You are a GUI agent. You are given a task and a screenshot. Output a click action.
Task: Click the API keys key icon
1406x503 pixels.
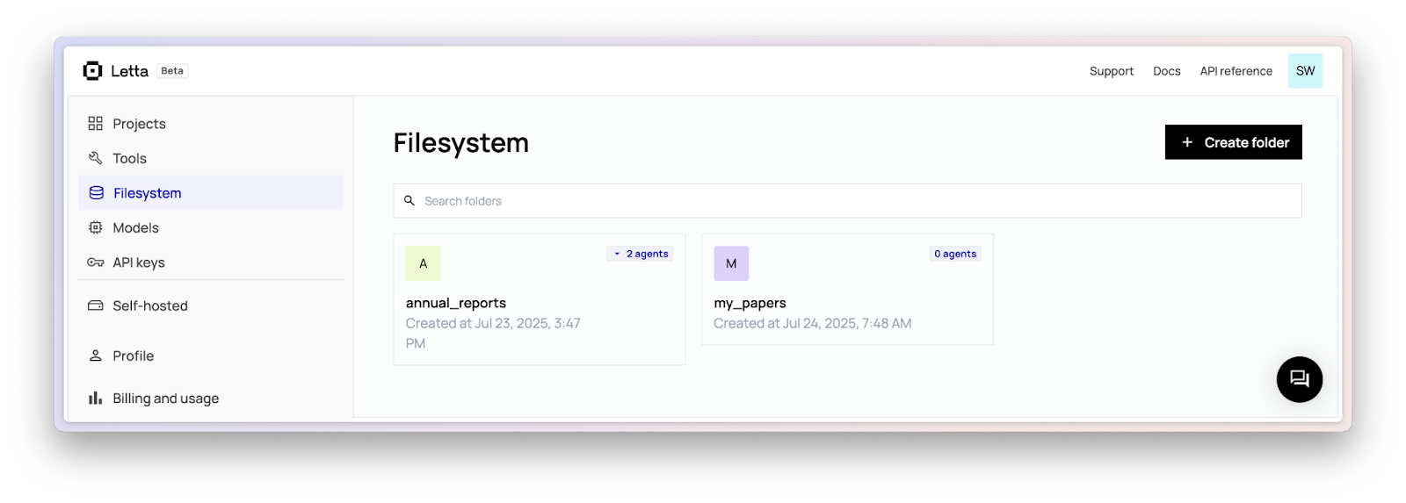(96, 262)
